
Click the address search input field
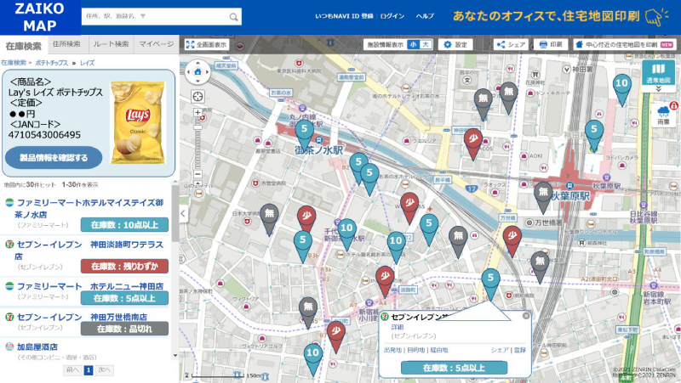pos(153,17)
